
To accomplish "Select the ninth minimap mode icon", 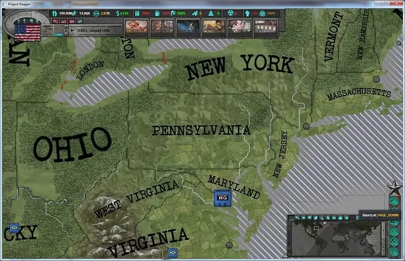I will 346,218.
